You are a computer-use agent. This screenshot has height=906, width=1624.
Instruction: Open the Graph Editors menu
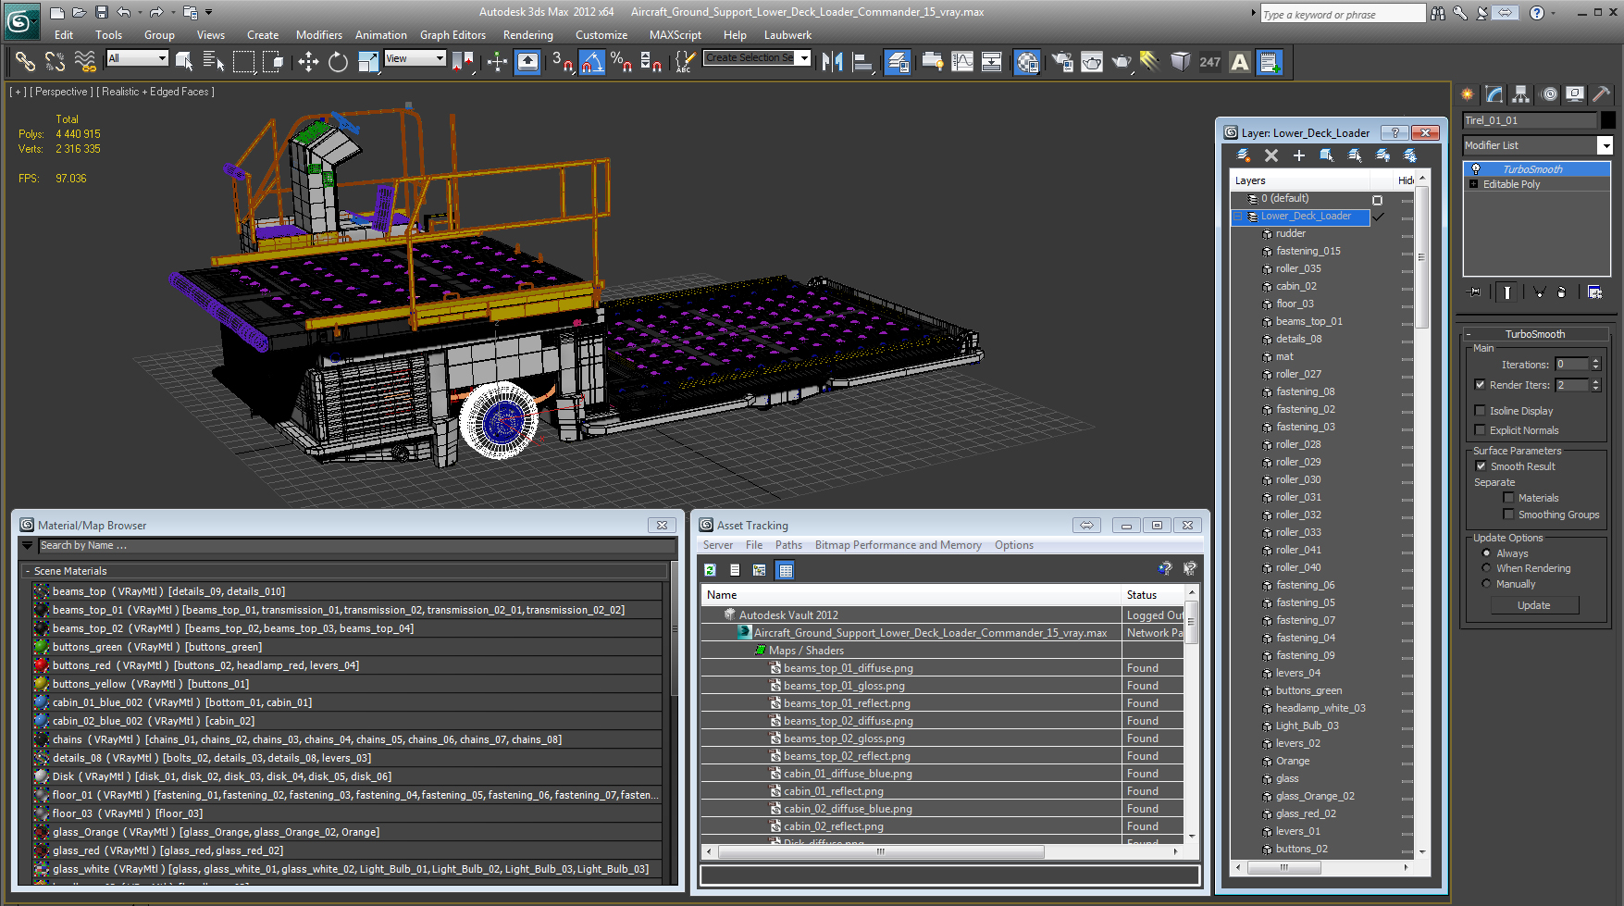pyautogui.click(x=452, y=35)
